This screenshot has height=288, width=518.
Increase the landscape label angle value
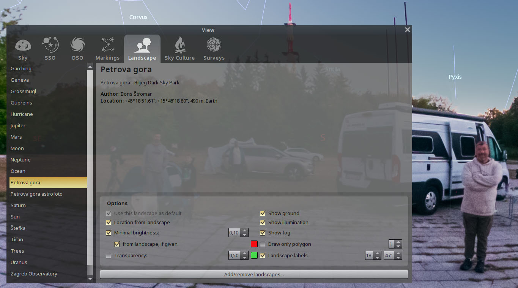tap(398, 253)
